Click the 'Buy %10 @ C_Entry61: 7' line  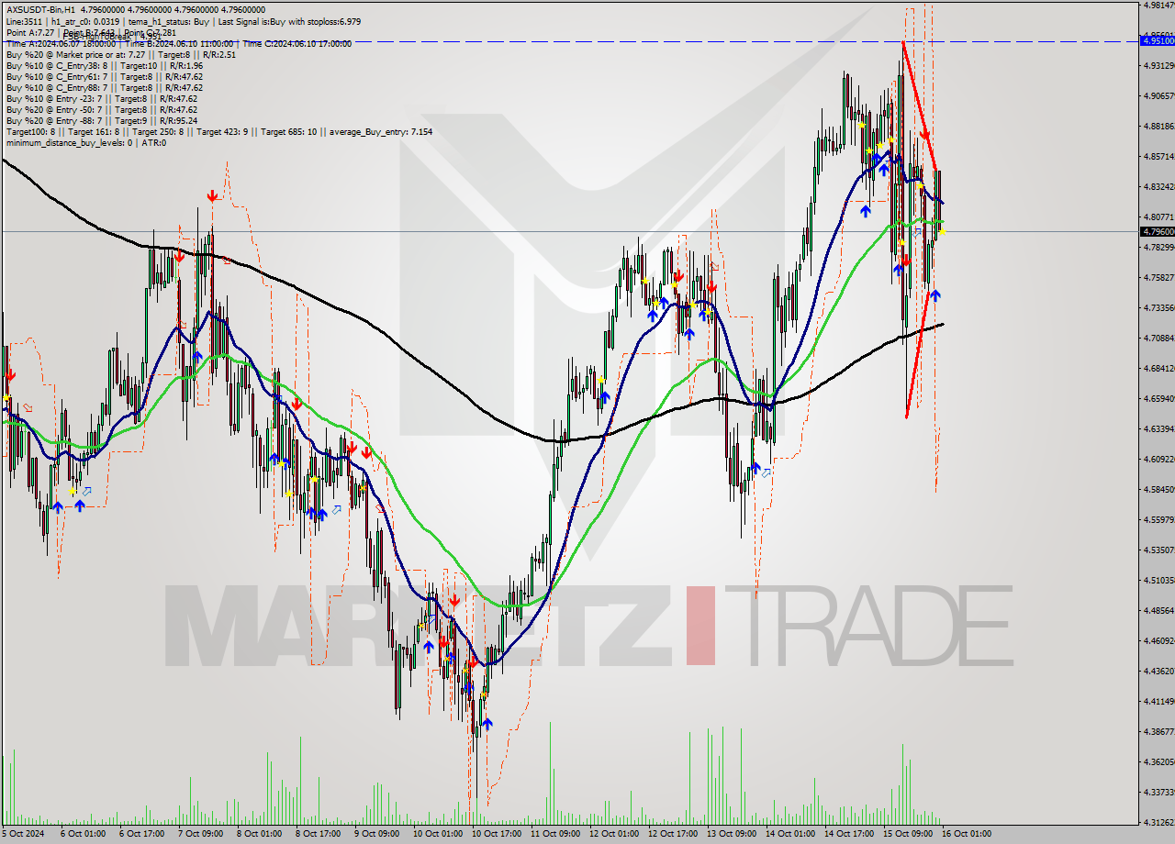104,77
